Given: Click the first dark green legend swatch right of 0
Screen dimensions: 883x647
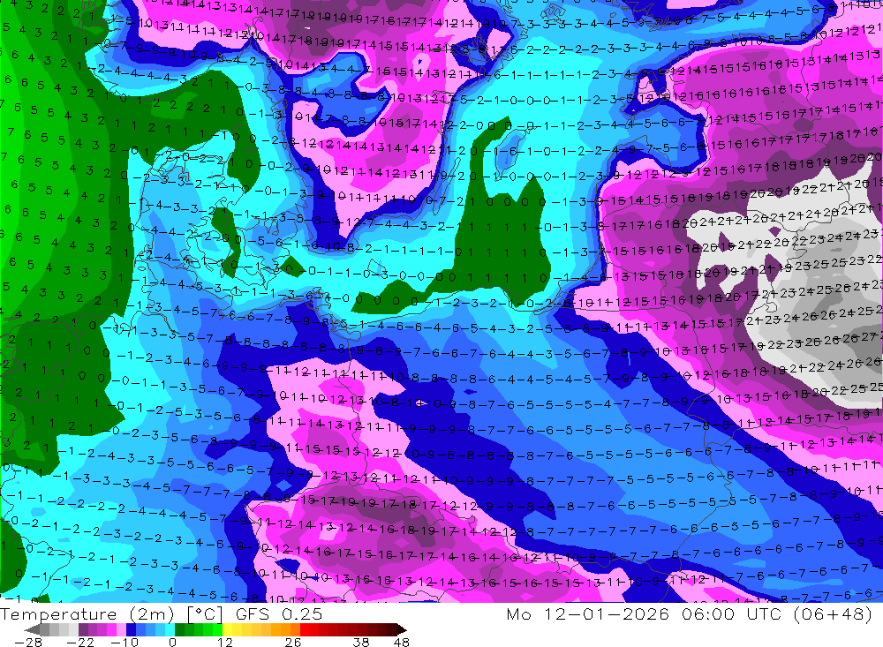Looking at the screenshot, I should coord(179,629).
